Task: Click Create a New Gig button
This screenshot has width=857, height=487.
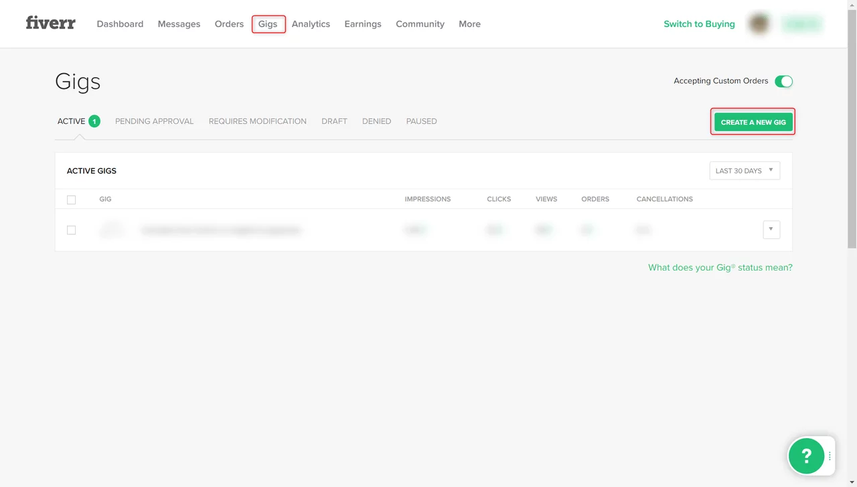Action: point(753,122)
